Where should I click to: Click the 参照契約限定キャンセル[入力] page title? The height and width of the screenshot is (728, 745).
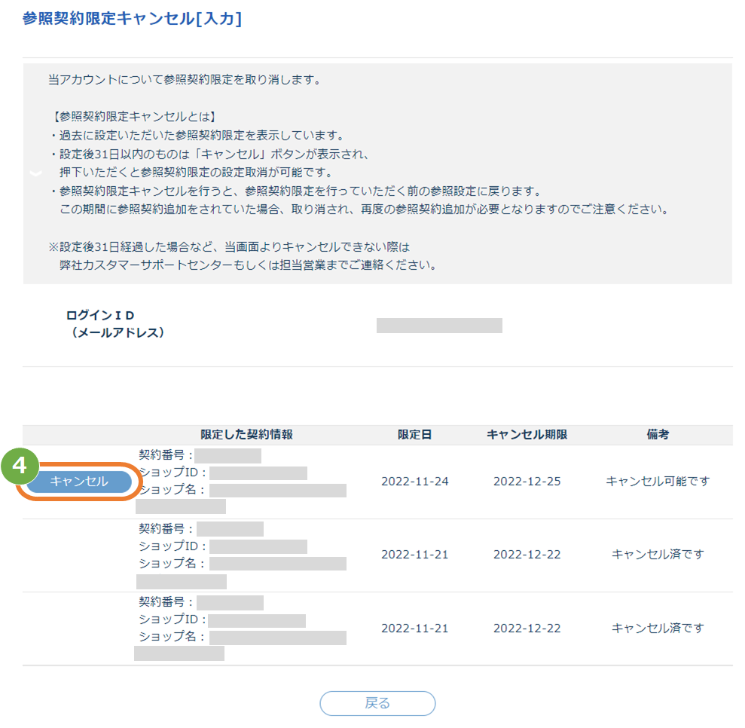click(x=132, y=19)
